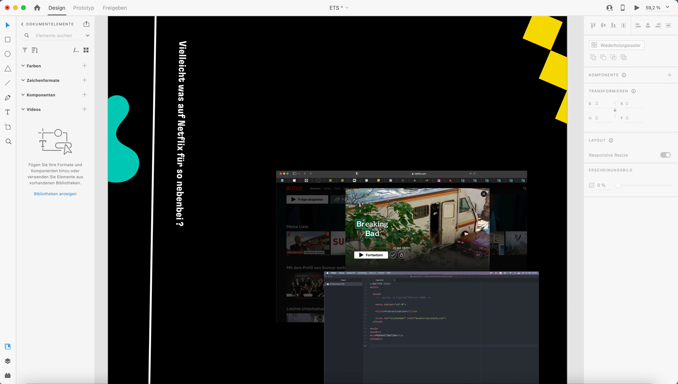Select the Artboard tool
Image resolution: width=678 pixels, height=384 pixels.
(x=7, y=127)
